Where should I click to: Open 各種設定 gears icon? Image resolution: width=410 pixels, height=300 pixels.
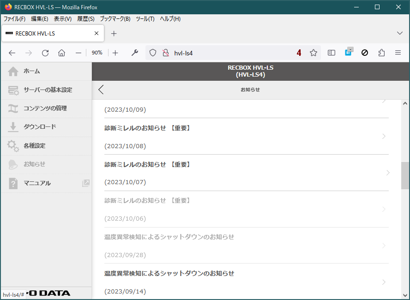tap(13, 146)
